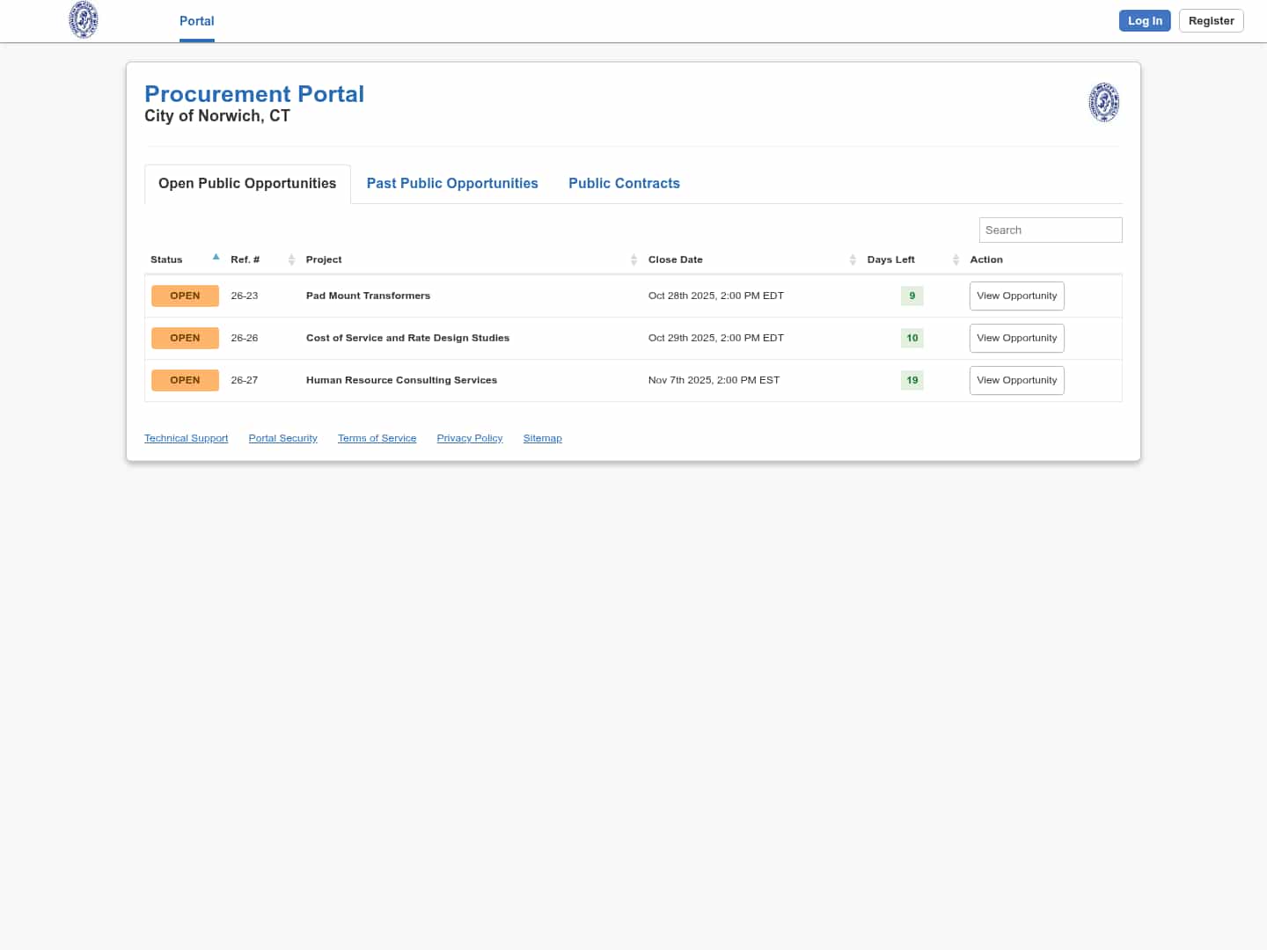
Task: Switch to Past Public Opportunities tab
Action: 452,183
